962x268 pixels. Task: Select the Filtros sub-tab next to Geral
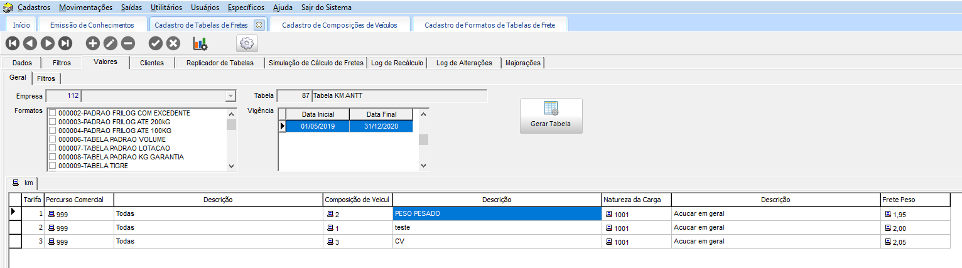46,78
